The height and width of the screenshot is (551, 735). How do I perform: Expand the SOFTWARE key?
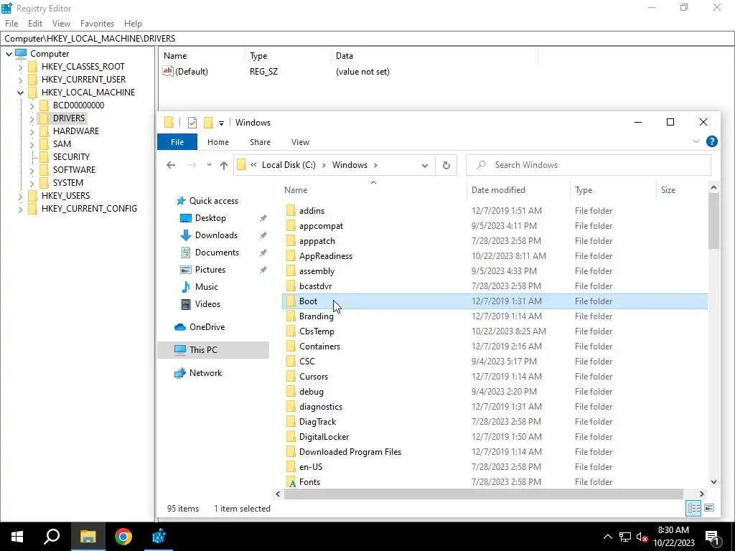32,170
